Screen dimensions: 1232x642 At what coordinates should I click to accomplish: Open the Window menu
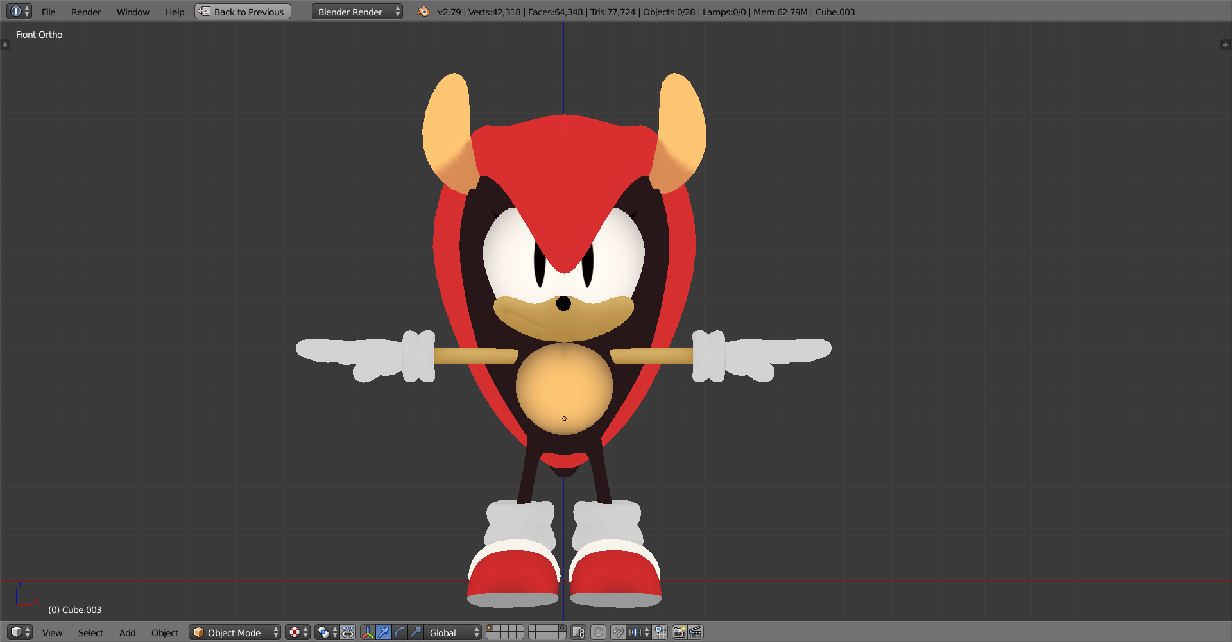tap(133, 12)
